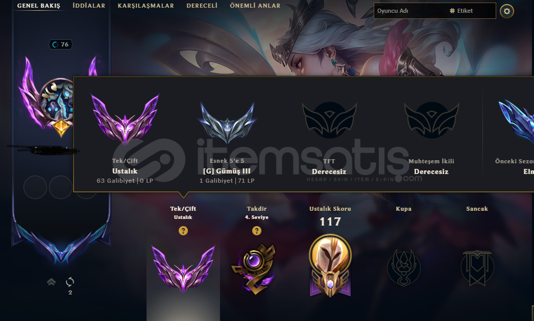
Task: Click the double chevron up icon
Action: coord(52,282)
